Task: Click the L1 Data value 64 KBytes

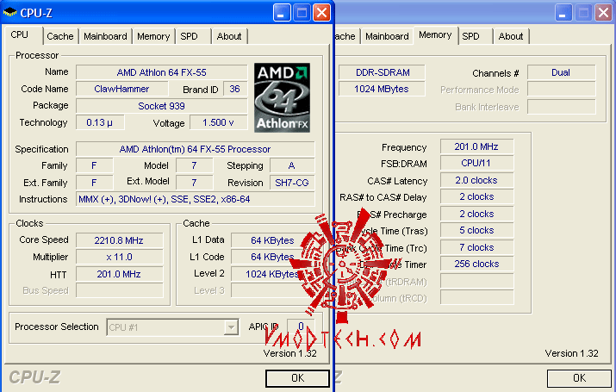Action: (x=272, y=240)
